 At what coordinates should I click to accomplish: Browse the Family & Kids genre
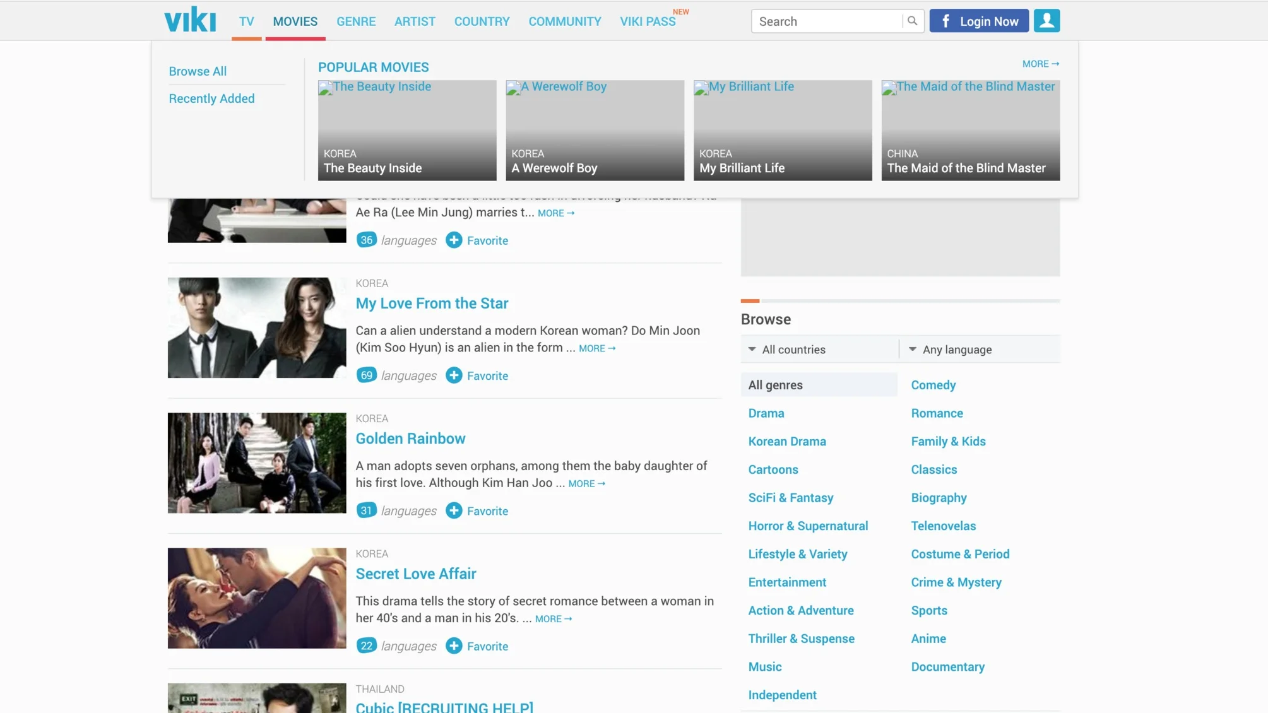pos(948,441)
